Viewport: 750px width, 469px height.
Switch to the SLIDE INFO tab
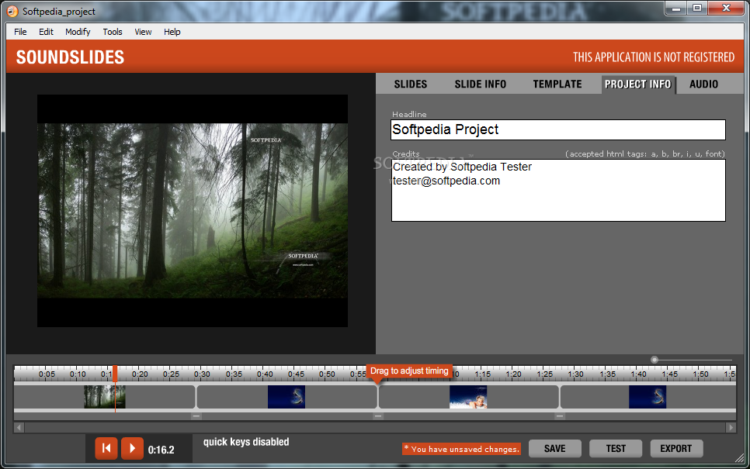[x=481, y=84]
